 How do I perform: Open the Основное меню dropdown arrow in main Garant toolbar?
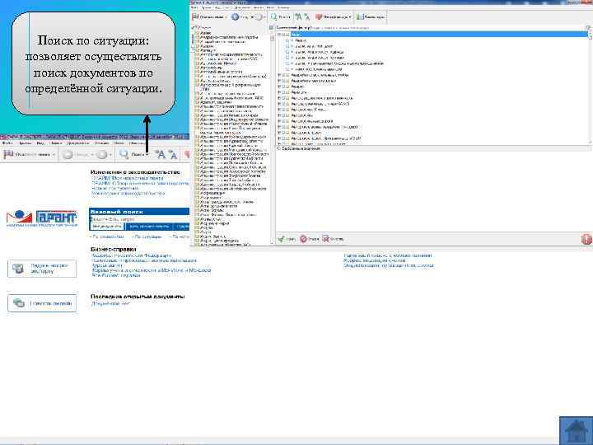click(x=54, y=154)
